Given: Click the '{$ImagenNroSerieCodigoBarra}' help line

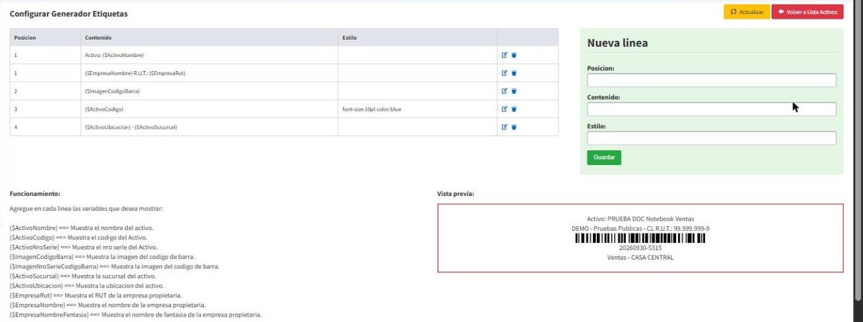Looking at the screenshot, I should 114,266.
